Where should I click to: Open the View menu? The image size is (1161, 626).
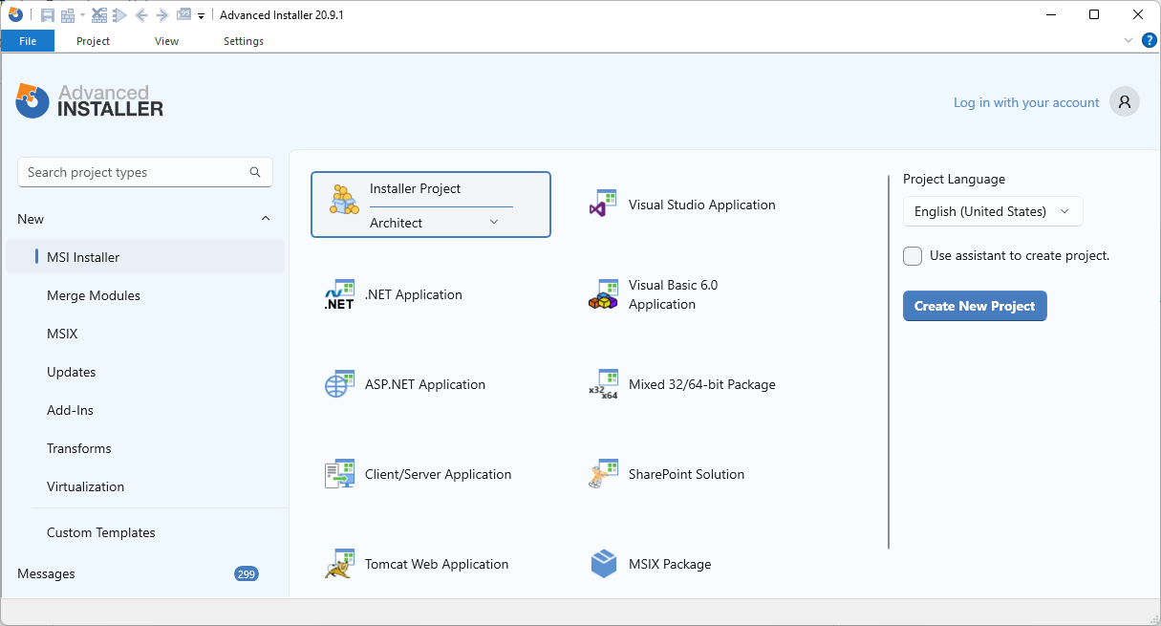pos(167,41)
